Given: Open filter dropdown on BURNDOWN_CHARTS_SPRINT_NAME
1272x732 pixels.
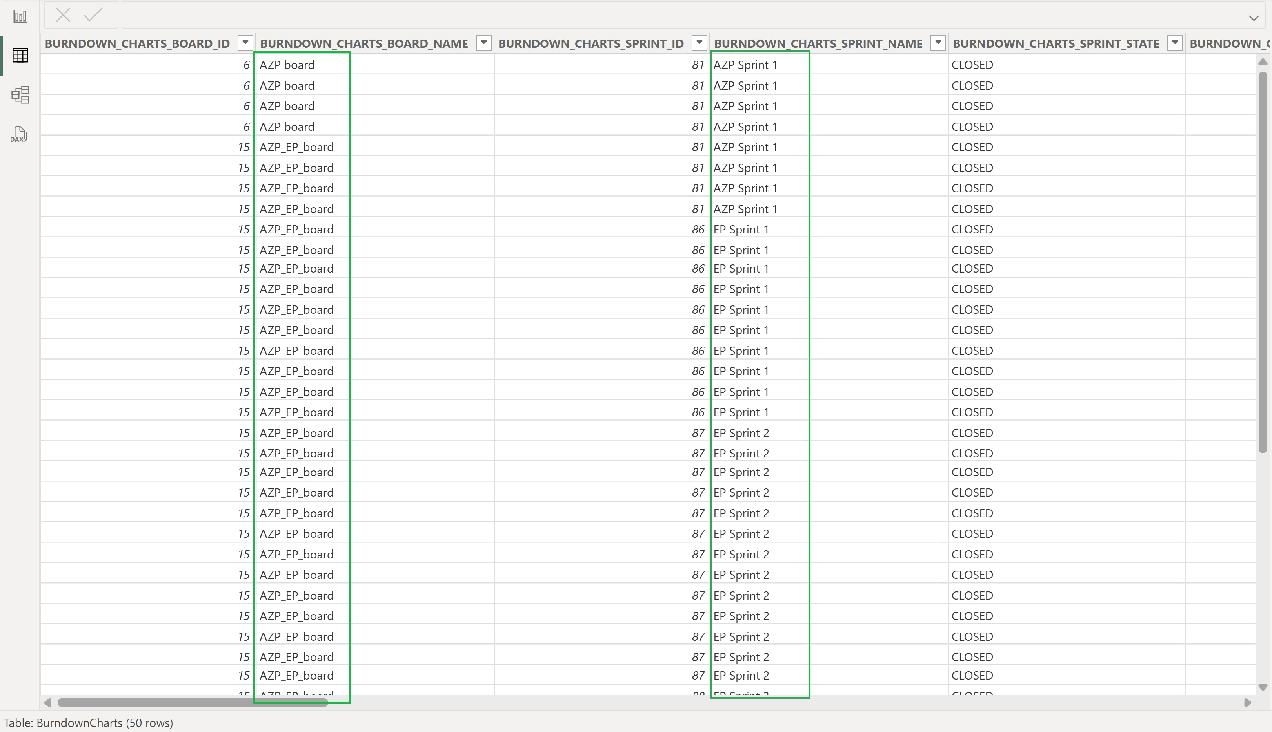Looking at the screenshot, I should [x=938, y=43].
